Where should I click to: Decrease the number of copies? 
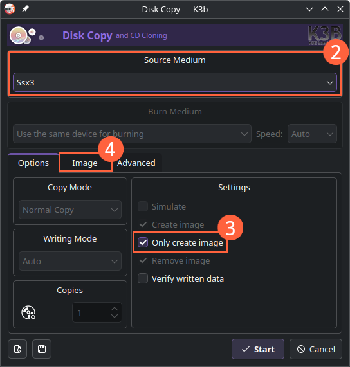pyautogui.click(x=115, y=316)
